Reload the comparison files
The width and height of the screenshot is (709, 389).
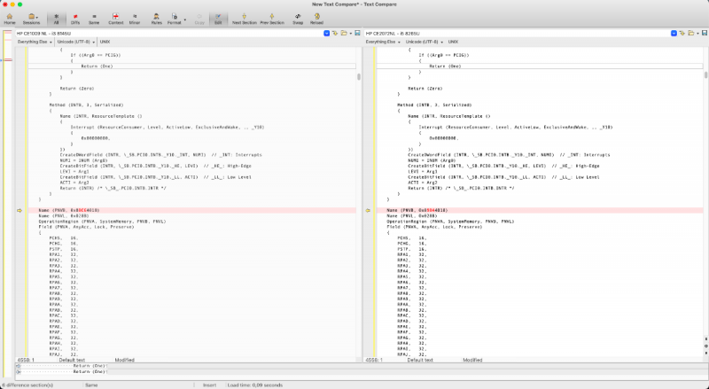[316, 18]
